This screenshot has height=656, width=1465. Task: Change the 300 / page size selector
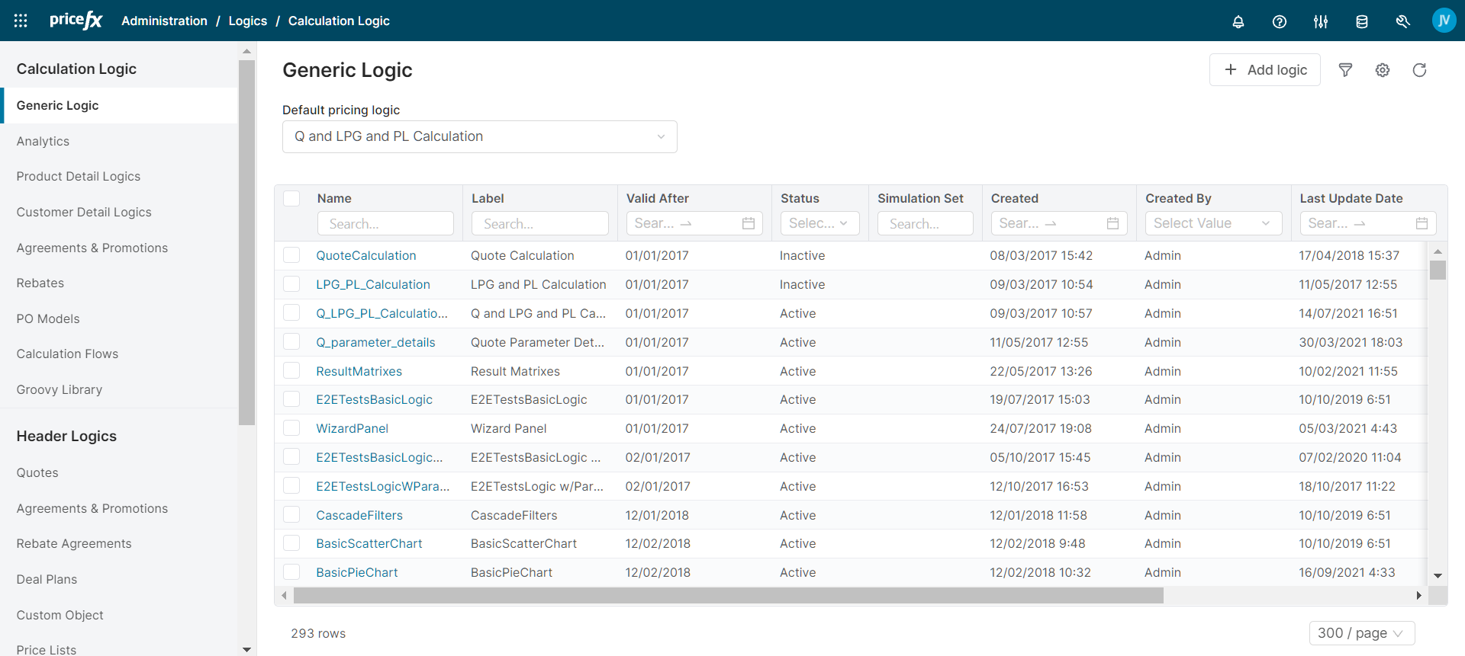point(1361,633)
